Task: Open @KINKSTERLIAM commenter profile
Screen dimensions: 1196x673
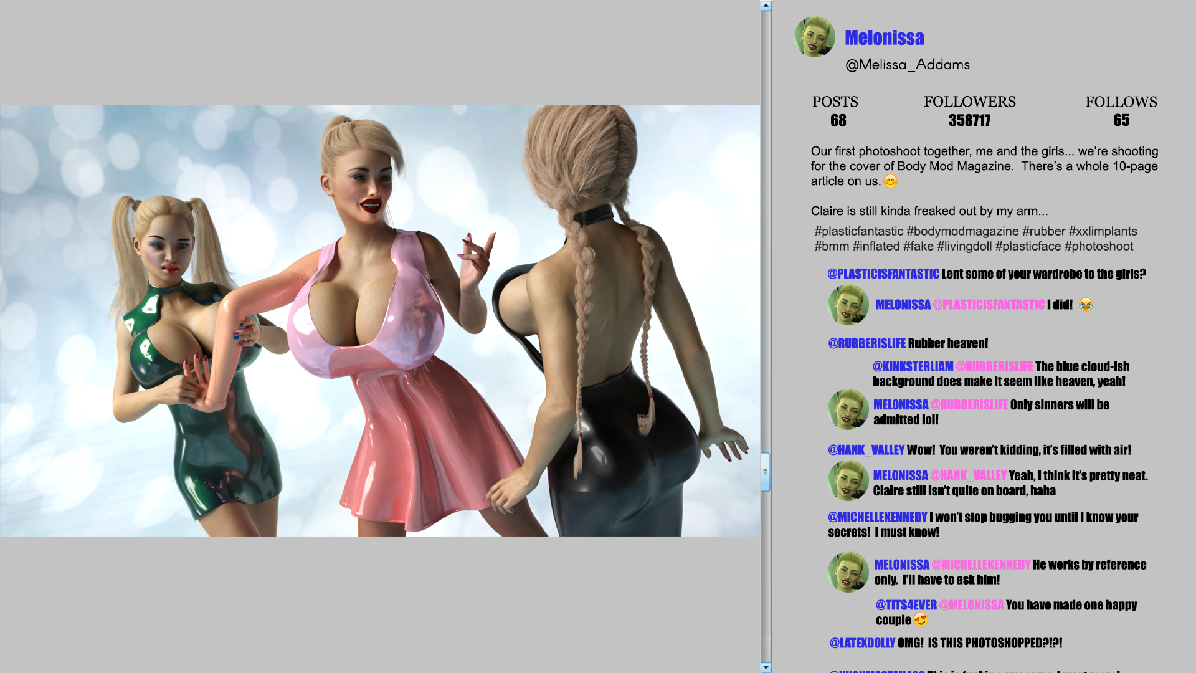Action: coord(913,366)
